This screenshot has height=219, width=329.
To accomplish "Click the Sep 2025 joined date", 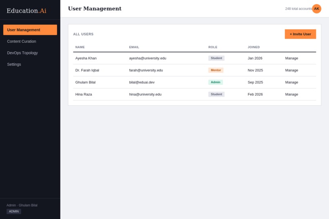I will 255,82.
